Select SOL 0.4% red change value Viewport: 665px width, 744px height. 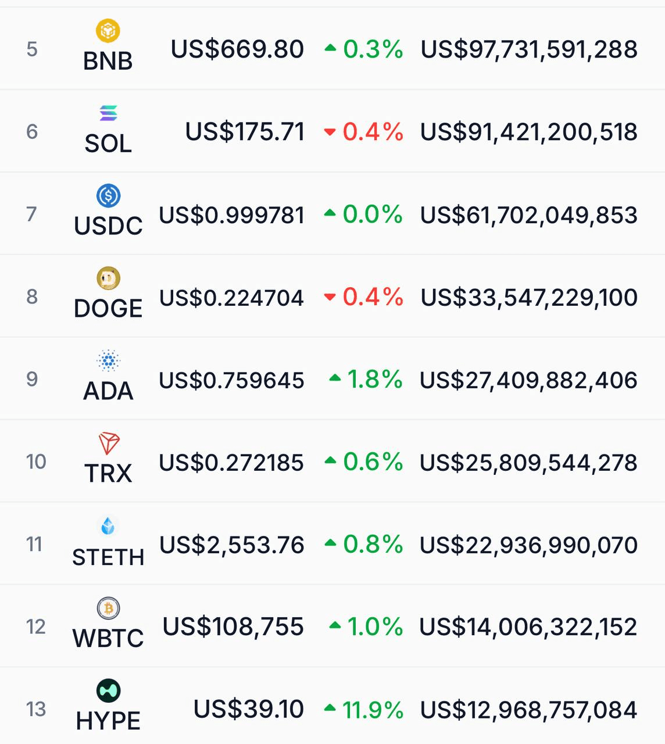tap(373, 132)
